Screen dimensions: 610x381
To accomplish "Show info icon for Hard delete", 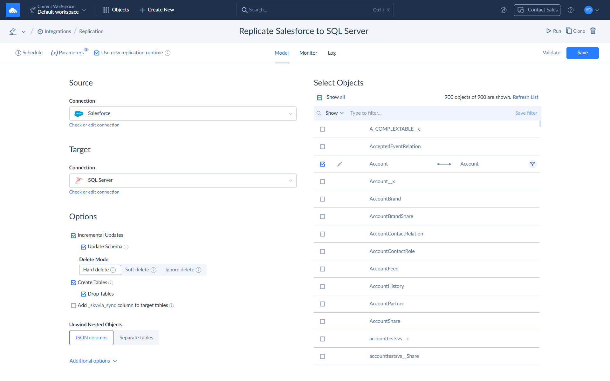I will [x=113, y=270].
